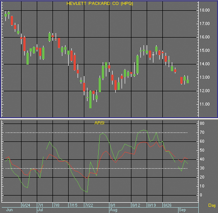Click the ARSI indicator title
The image size is (218, 213).
[100, 123]
